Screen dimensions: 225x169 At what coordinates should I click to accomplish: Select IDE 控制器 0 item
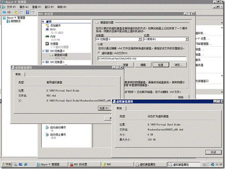pyautogui.click(x=57, y=51)
